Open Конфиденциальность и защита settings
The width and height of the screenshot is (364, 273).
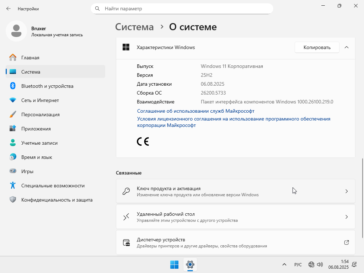click(55, 200)
